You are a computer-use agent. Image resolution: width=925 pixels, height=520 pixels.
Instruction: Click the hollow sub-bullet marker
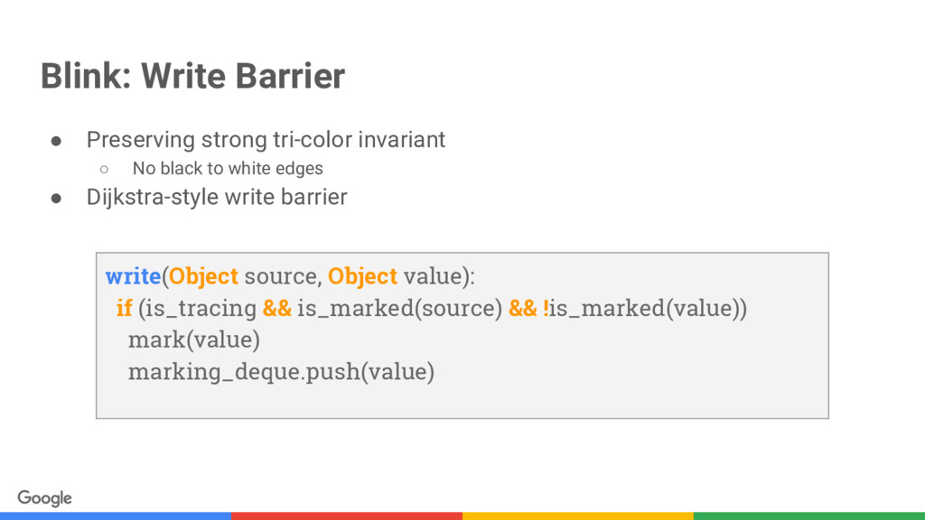click(105, 170)
